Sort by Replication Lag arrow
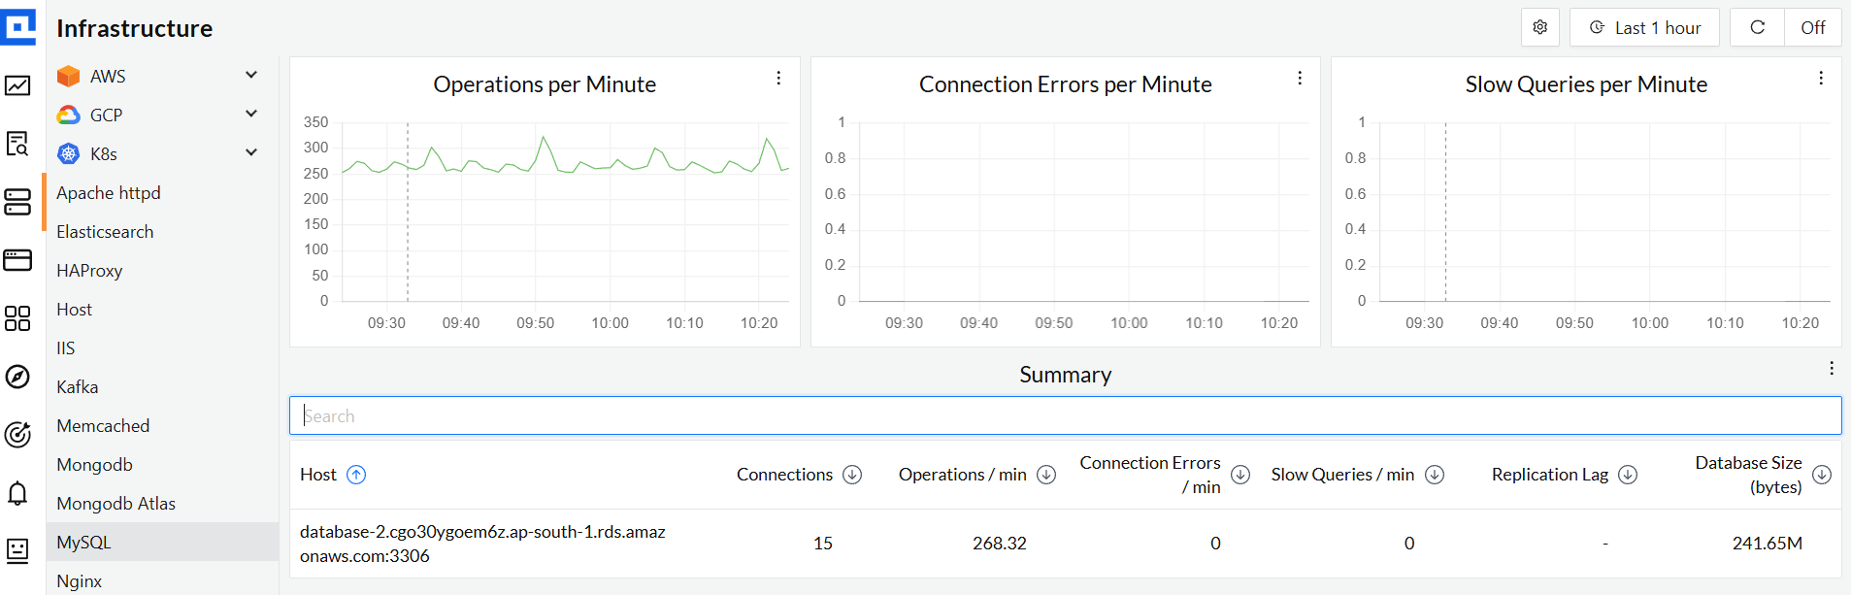Viewport: 1851px width, 595px height. tap(1628, 475)
